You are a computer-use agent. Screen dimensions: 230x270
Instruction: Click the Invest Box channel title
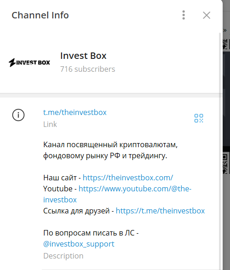pos(83,56)
